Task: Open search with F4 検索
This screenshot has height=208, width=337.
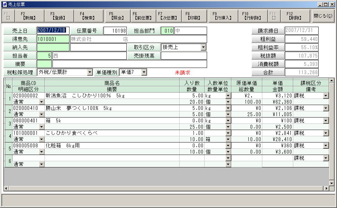Action: (x=89, y=16)
